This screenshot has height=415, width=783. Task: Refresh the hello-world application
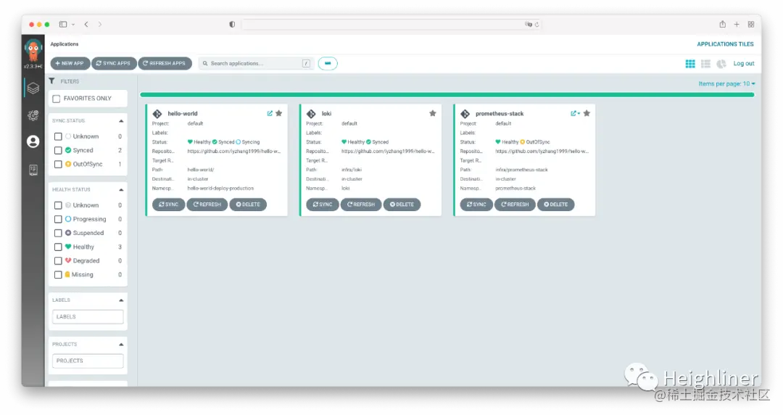(x=207, y=205)
